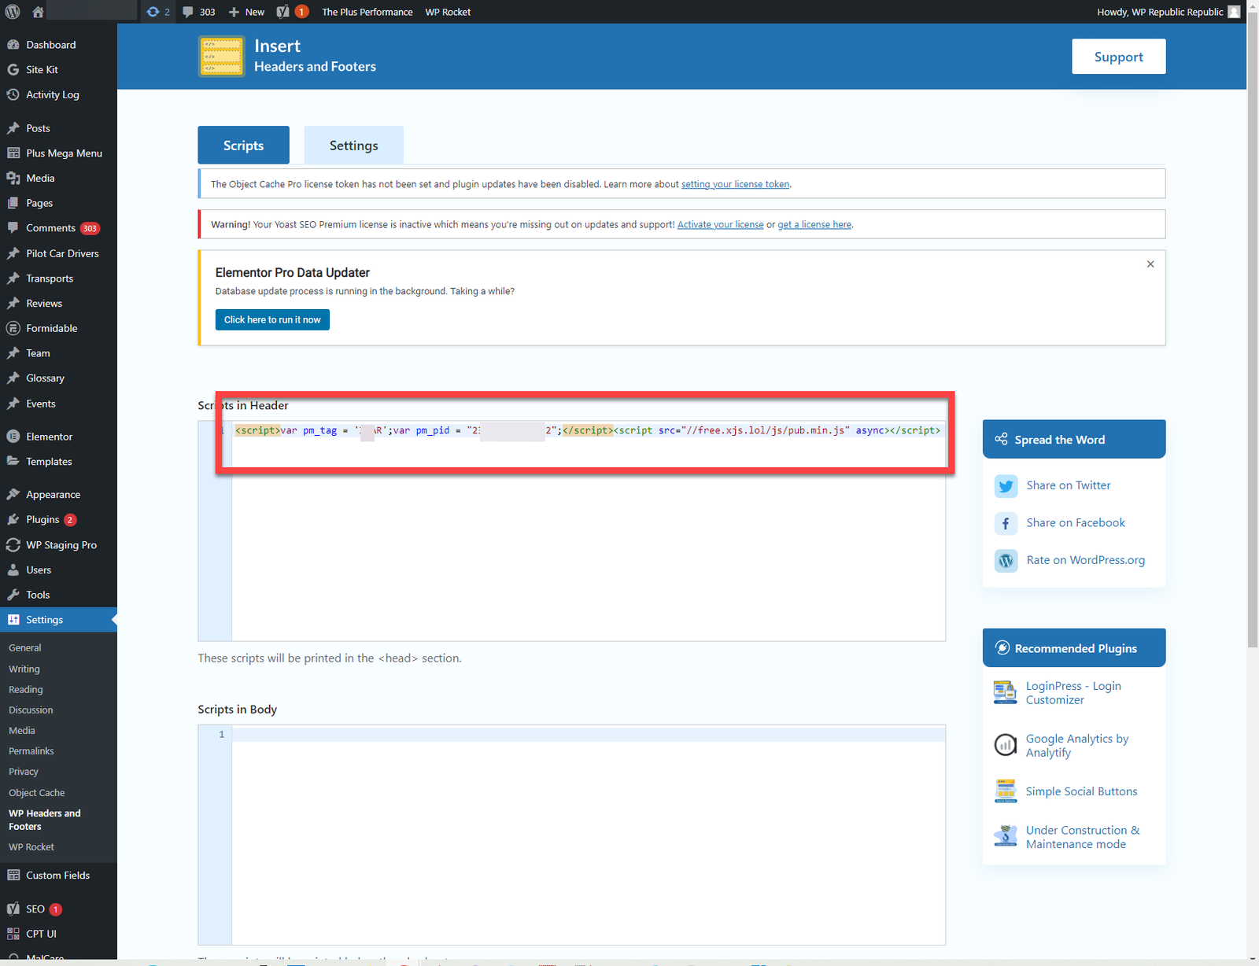Click the Twitter bird icon for sharing
This screenshot has width=1259, height=966.
pyautogui.click(x=1006, y=485)
